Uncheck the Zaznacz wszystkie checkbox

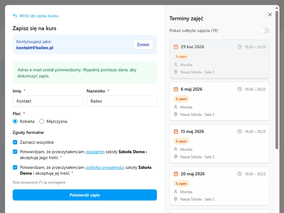point(15,142)
